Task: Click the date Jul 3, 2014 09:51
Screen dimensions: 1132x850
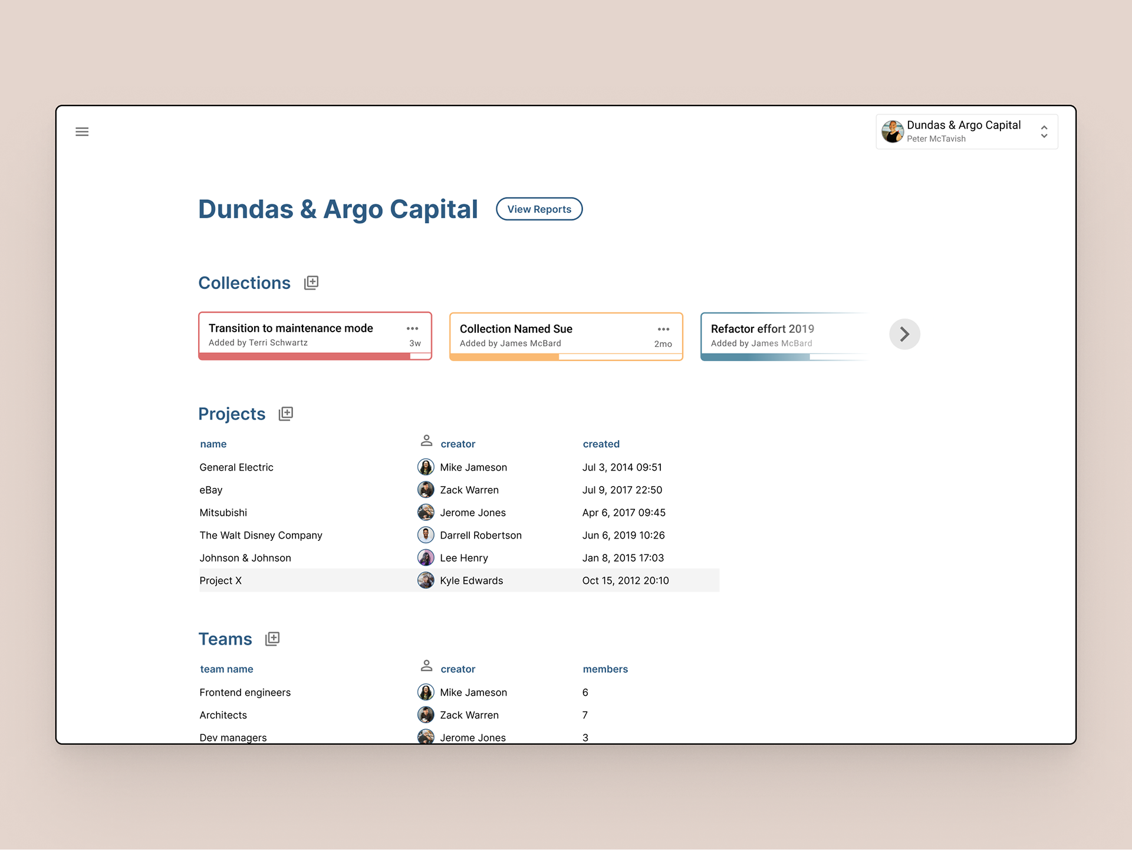Action: tap(622, 467)
